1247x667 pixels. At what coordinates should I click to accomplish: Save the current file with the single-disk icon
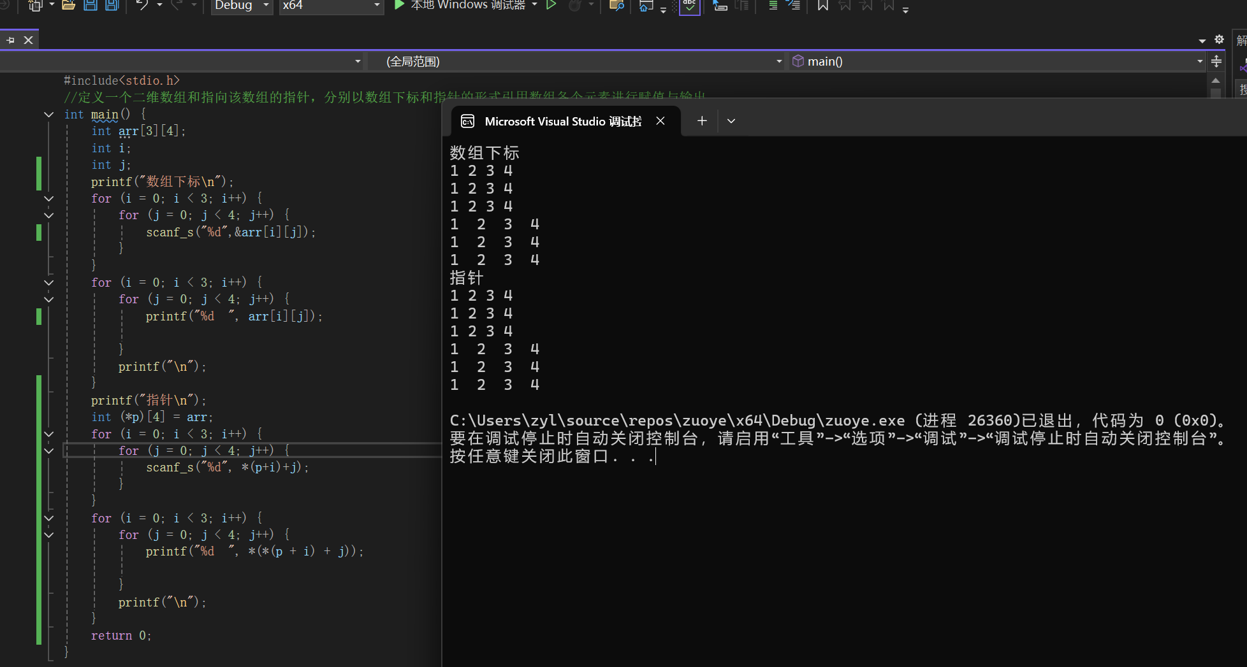[91, 6]
